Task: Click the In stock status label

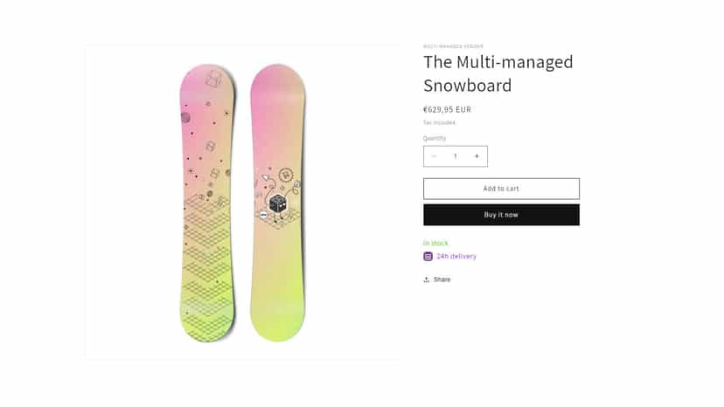Action: click(x=435, y=243)
